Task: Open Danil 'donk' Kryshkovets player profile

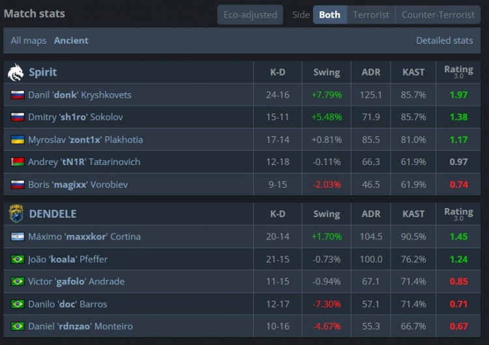Action: (x=80, y=95)
